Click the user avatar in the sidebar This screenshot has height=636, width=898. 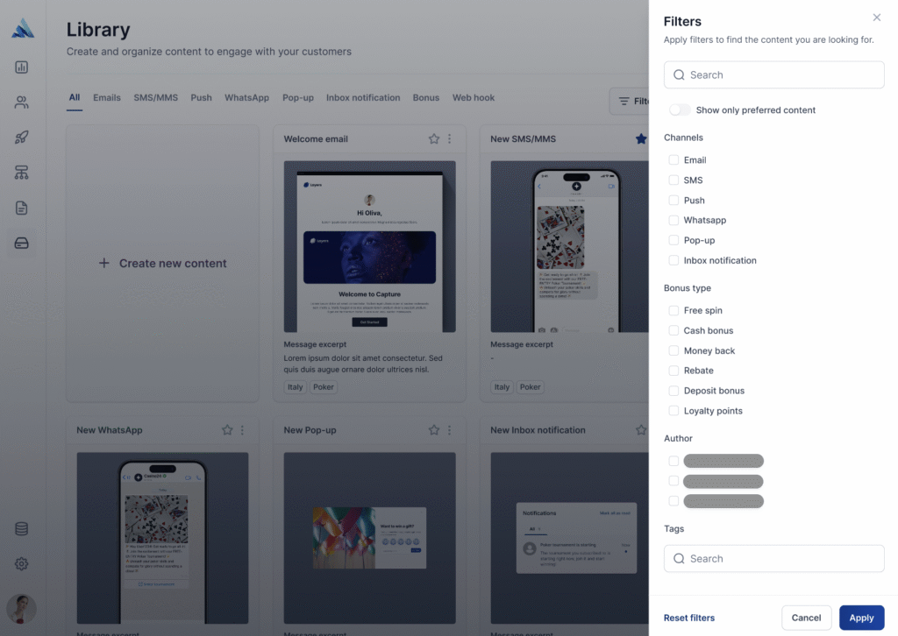pyautogui.click(x=21, y=609)
